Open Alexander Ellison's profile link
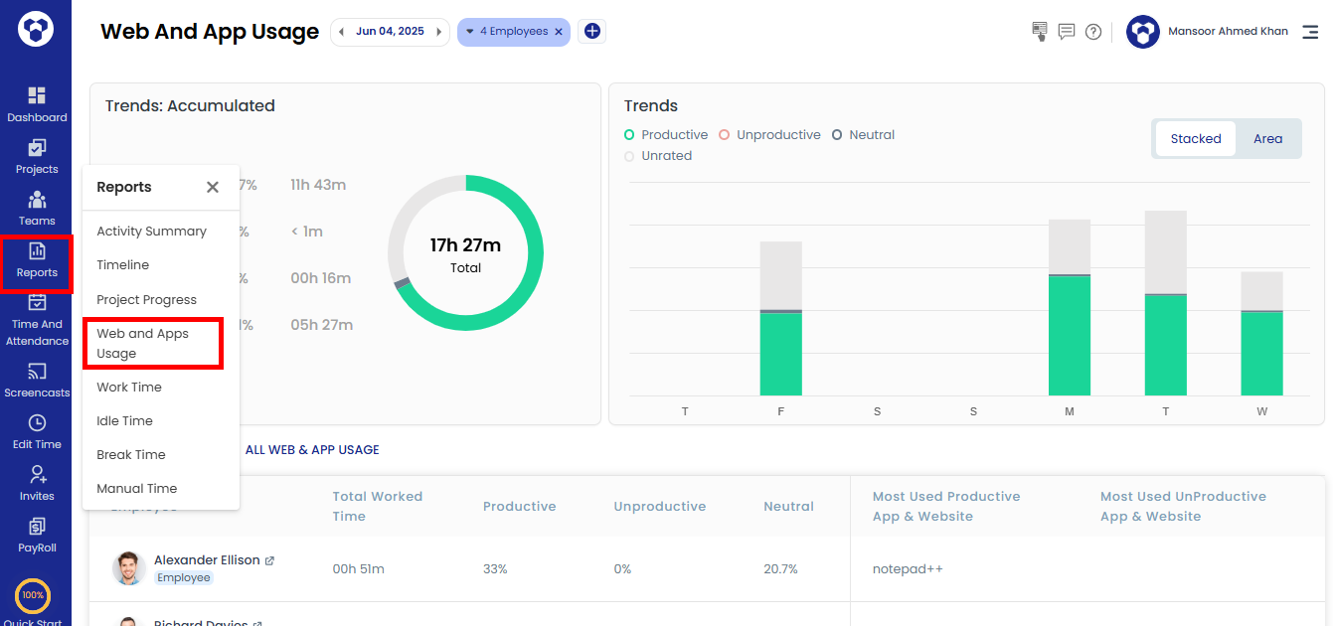The height and width of the screenshot is (626, 1333). click(270, 559)
